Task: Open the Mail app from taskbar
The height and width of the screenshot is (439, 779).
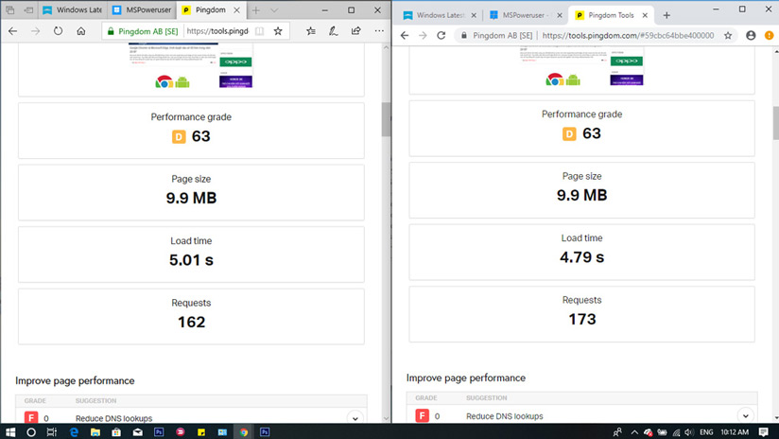Action: pyautogui.click(x=138, y=432)
